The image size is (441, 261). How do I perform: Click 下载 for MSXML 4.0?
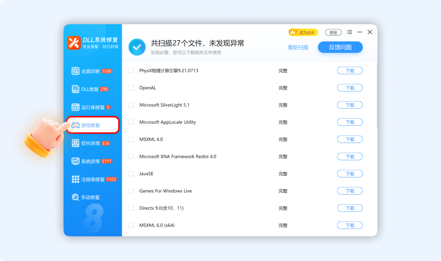350,139
